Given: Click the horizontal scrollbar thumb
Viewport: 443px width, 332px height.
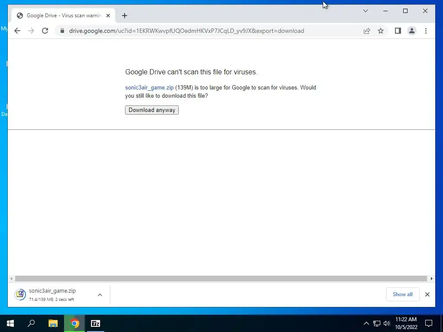Looking at the screenshot, I should [221, 279].
